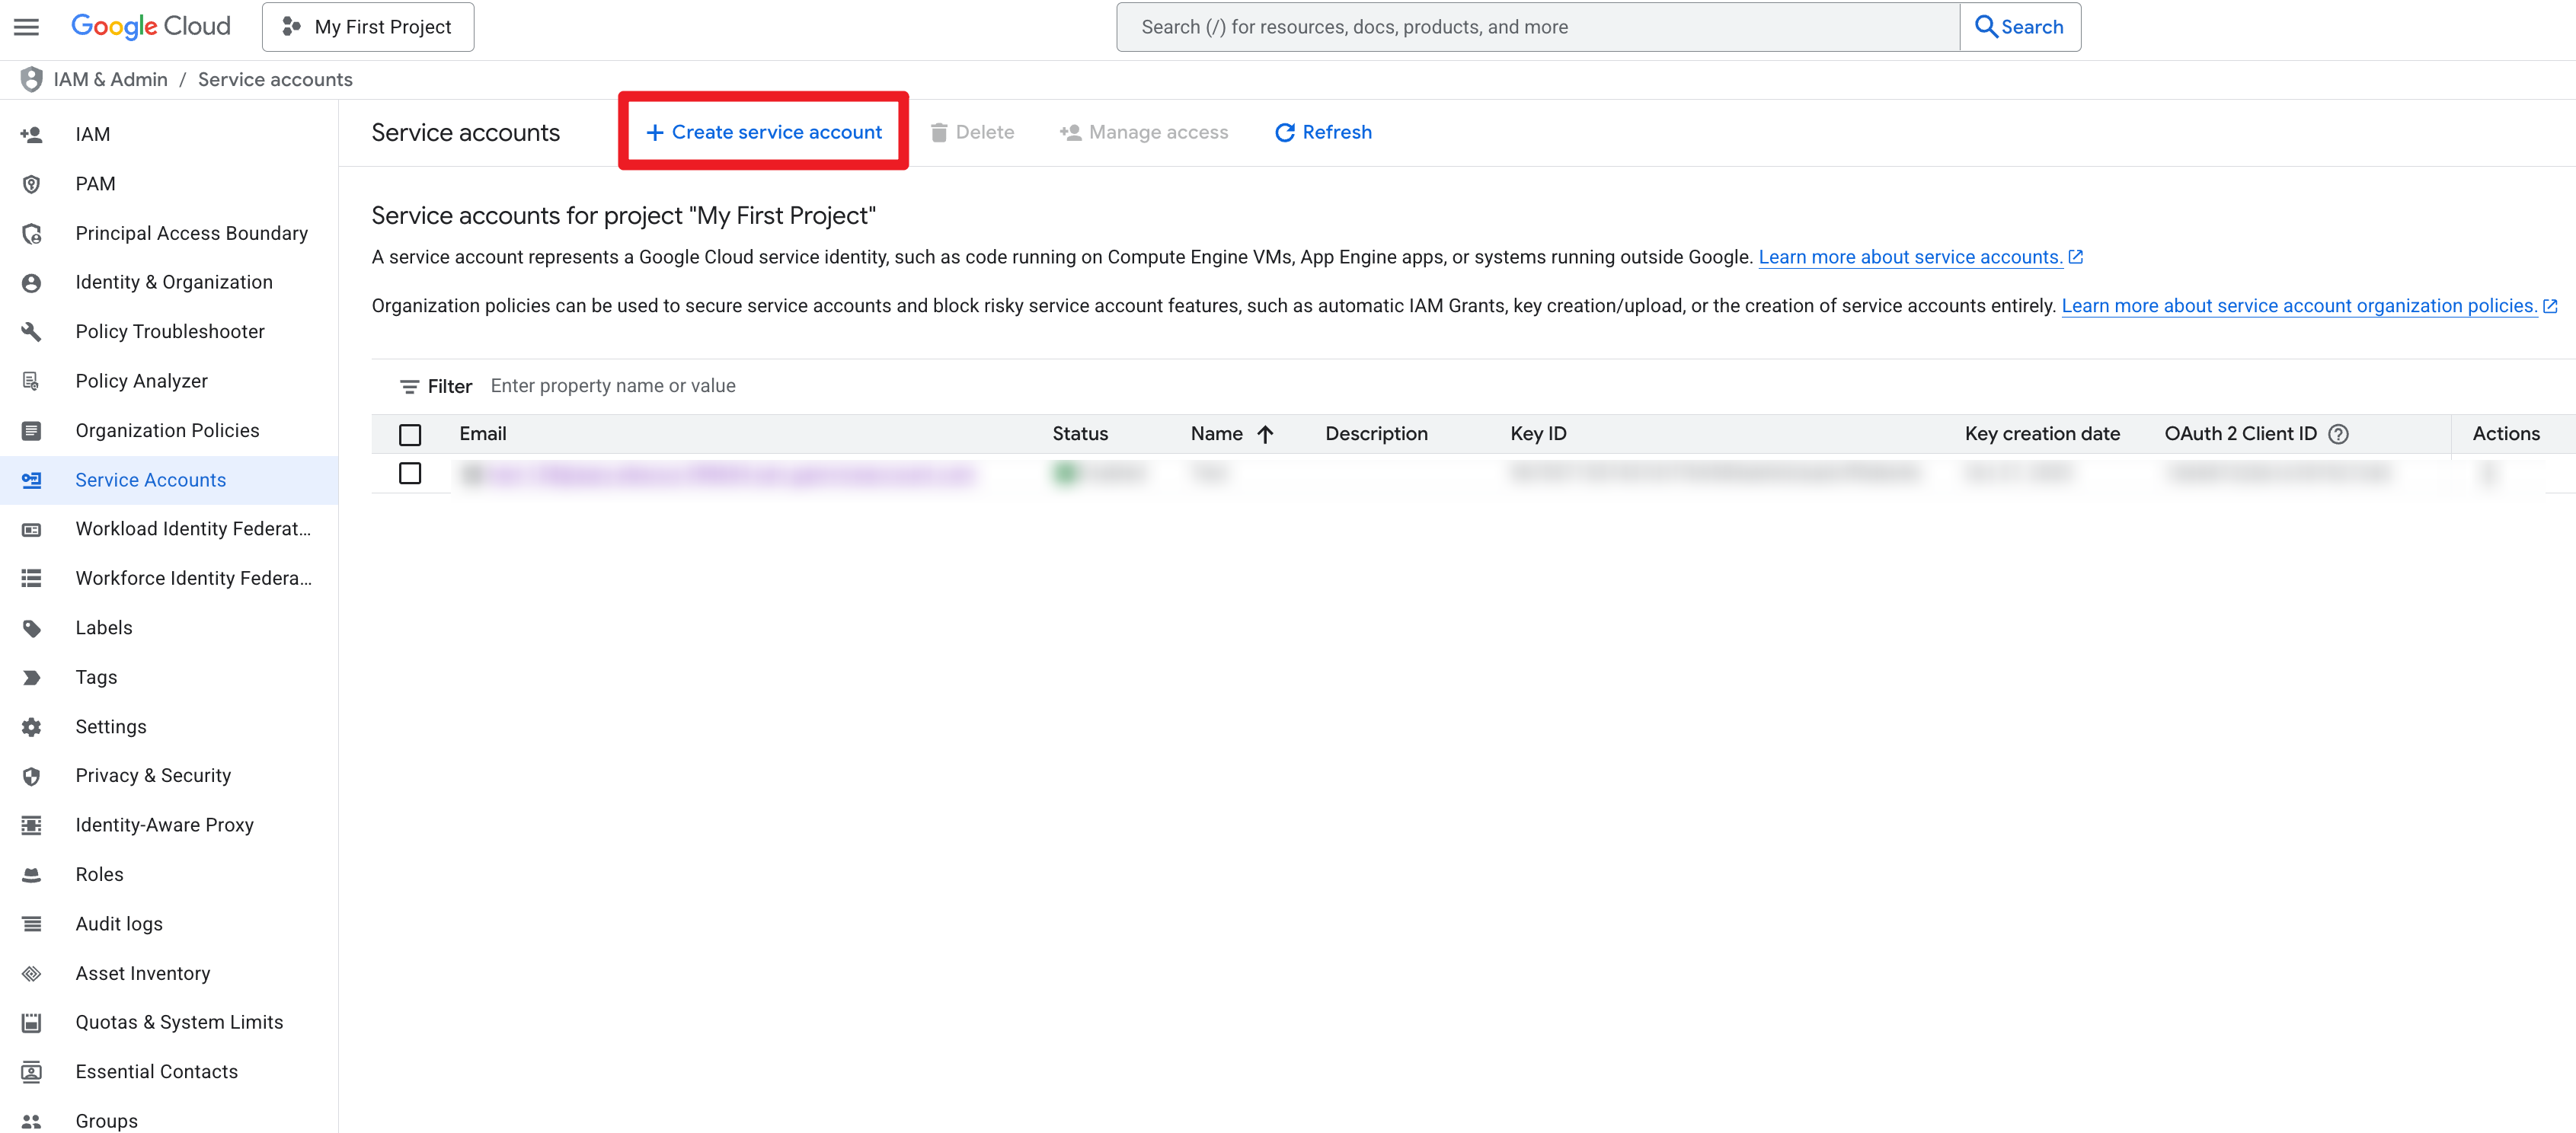Click the Tags arrow icon
The width and height of the screenshot is (2576, 1133).
point(31,677)
